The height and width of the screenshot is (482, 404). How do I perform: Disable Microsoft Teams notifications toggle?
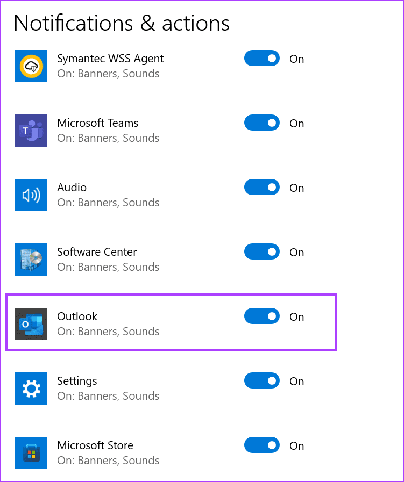click(262, 123)
